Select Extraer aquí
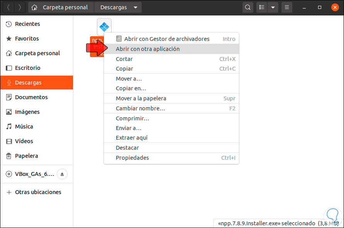 coord(171,138)
